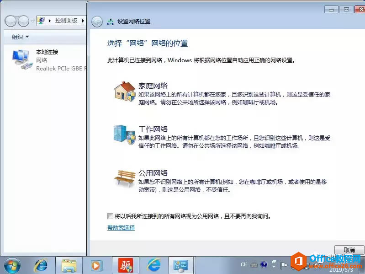Open the 帮助我选择 help link
Viewport: 365px width, 274px height.
(x=121, y=228)
